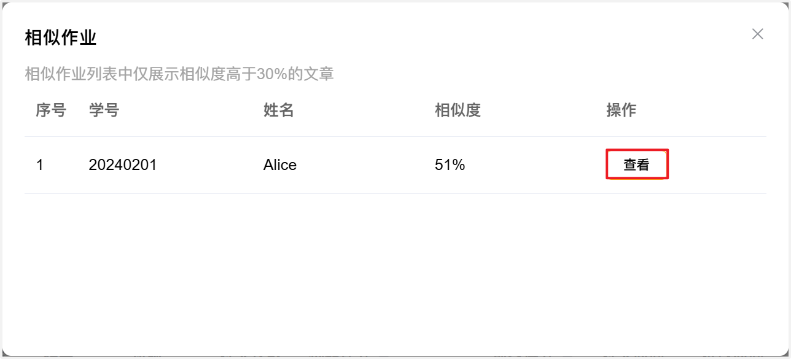Click the gray hint text starting 相似作业列表
Screen dimensions: 791x359
123,75
